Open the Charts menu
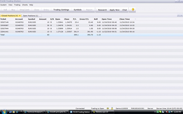183x114 pixels. click(x=25, y=5)
